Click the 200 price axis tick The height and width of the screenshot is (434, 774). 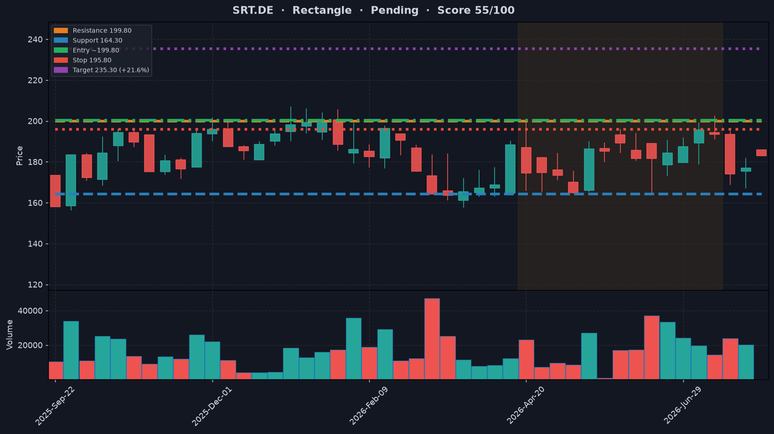point(35,121)
